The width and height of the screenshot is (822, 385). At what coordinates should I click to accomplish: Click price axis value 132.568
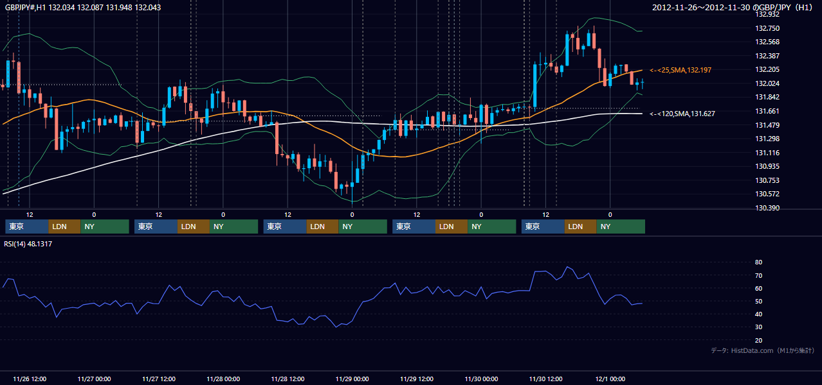point(767,42)
